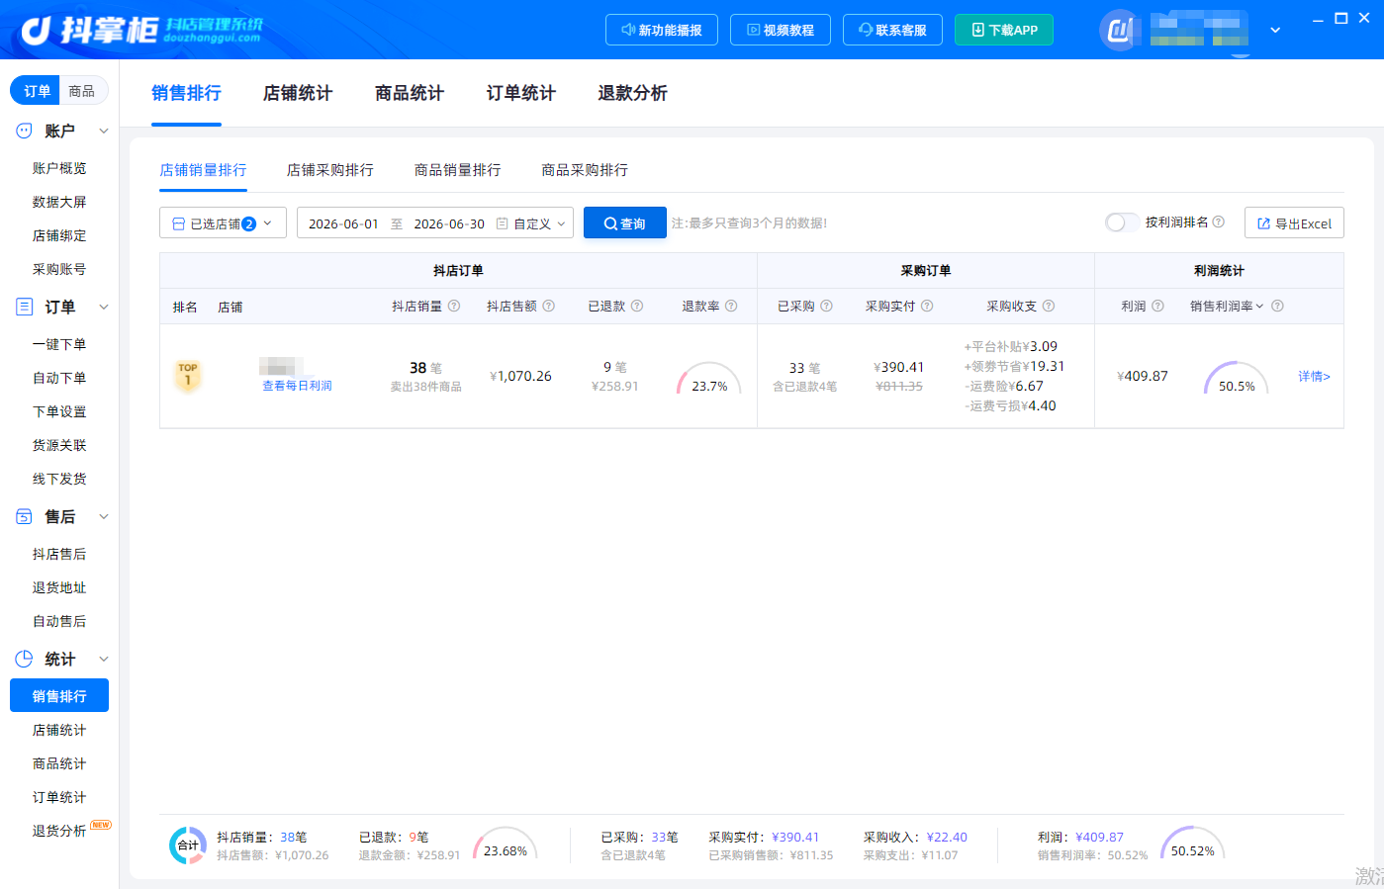The height and width of the screenshot is (889, 1384).
Task: Switch to the 退款分析 top tab
Action: click(x=633, y=93)
